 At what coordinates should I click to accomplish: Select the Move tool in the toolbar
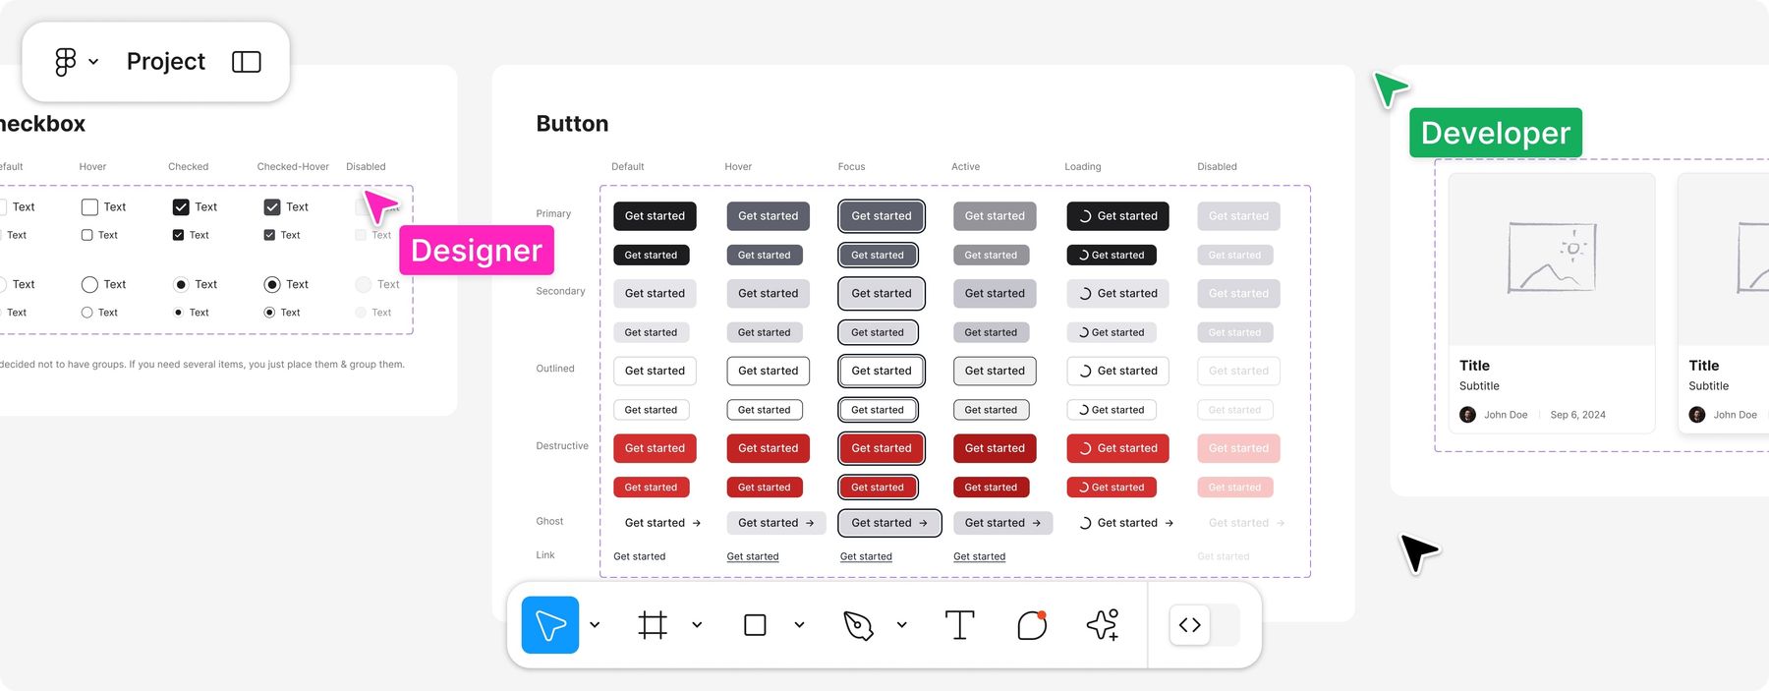coord(550,625)
